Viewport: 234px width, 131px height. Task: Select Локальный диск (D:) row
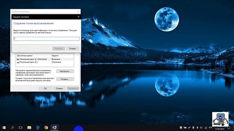[x=45, y=62]
